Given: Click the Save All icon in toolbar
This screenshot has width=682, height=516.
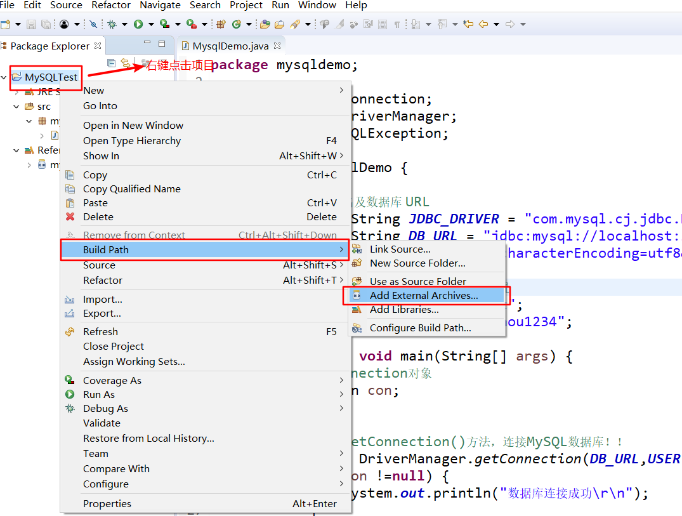Looking at the screenshot, I should pos(46,24).
